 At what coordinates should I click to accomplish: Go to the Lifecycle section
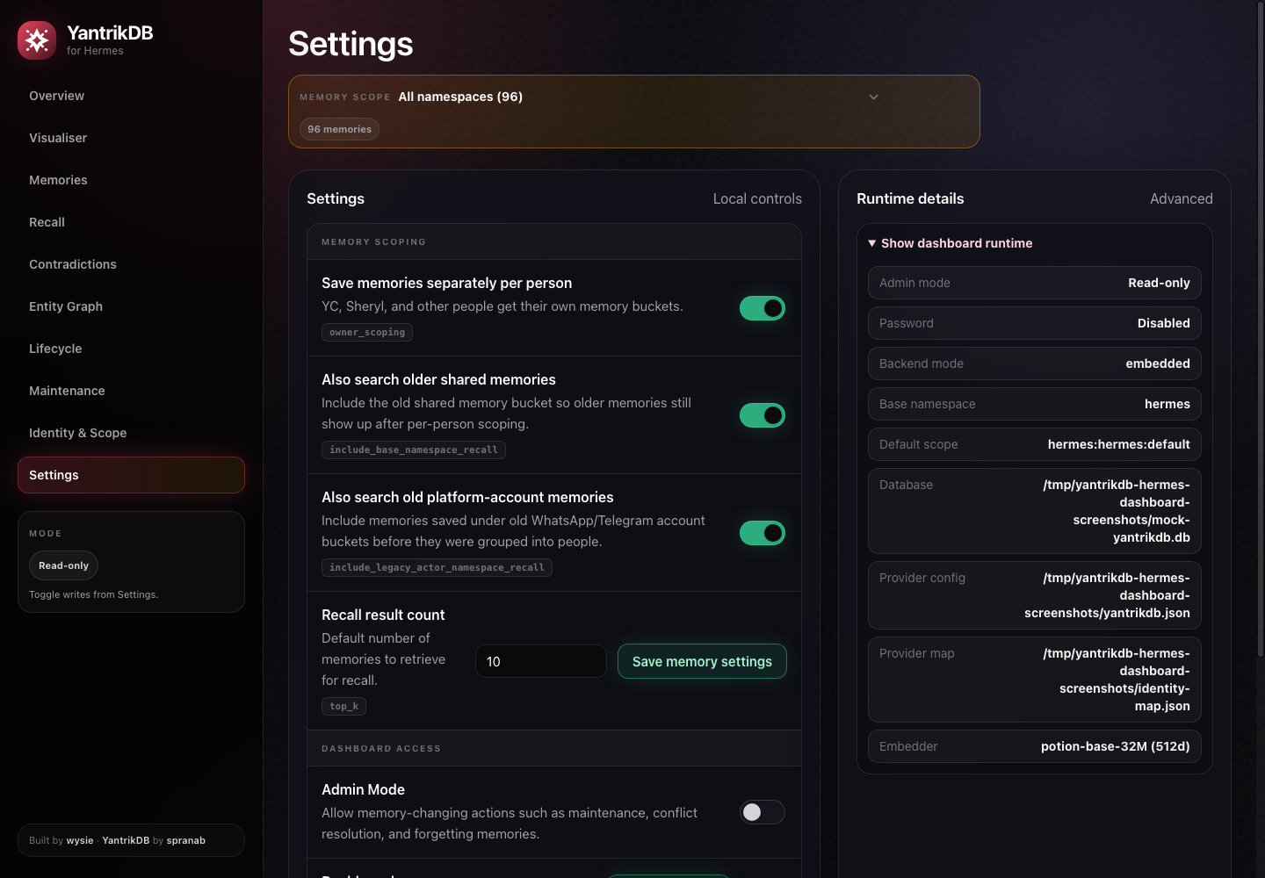131,349
